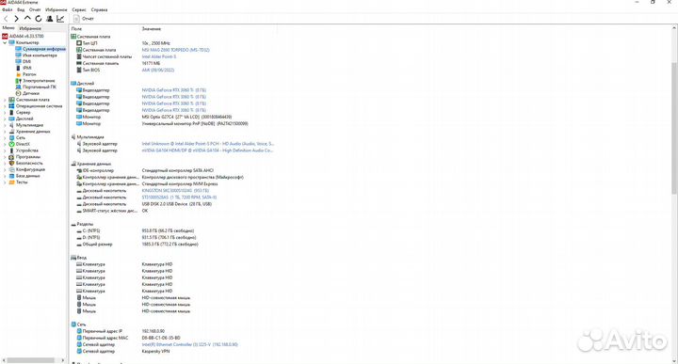Click the Безопасность shield icon in the tree
Image resolution: width=678 pixels, height=364 pixels.
[11, 164]
